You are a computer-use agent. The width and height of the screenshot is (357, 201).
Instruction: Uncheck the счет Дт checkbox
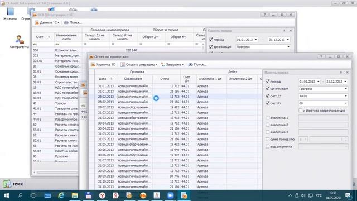(268, 96)
